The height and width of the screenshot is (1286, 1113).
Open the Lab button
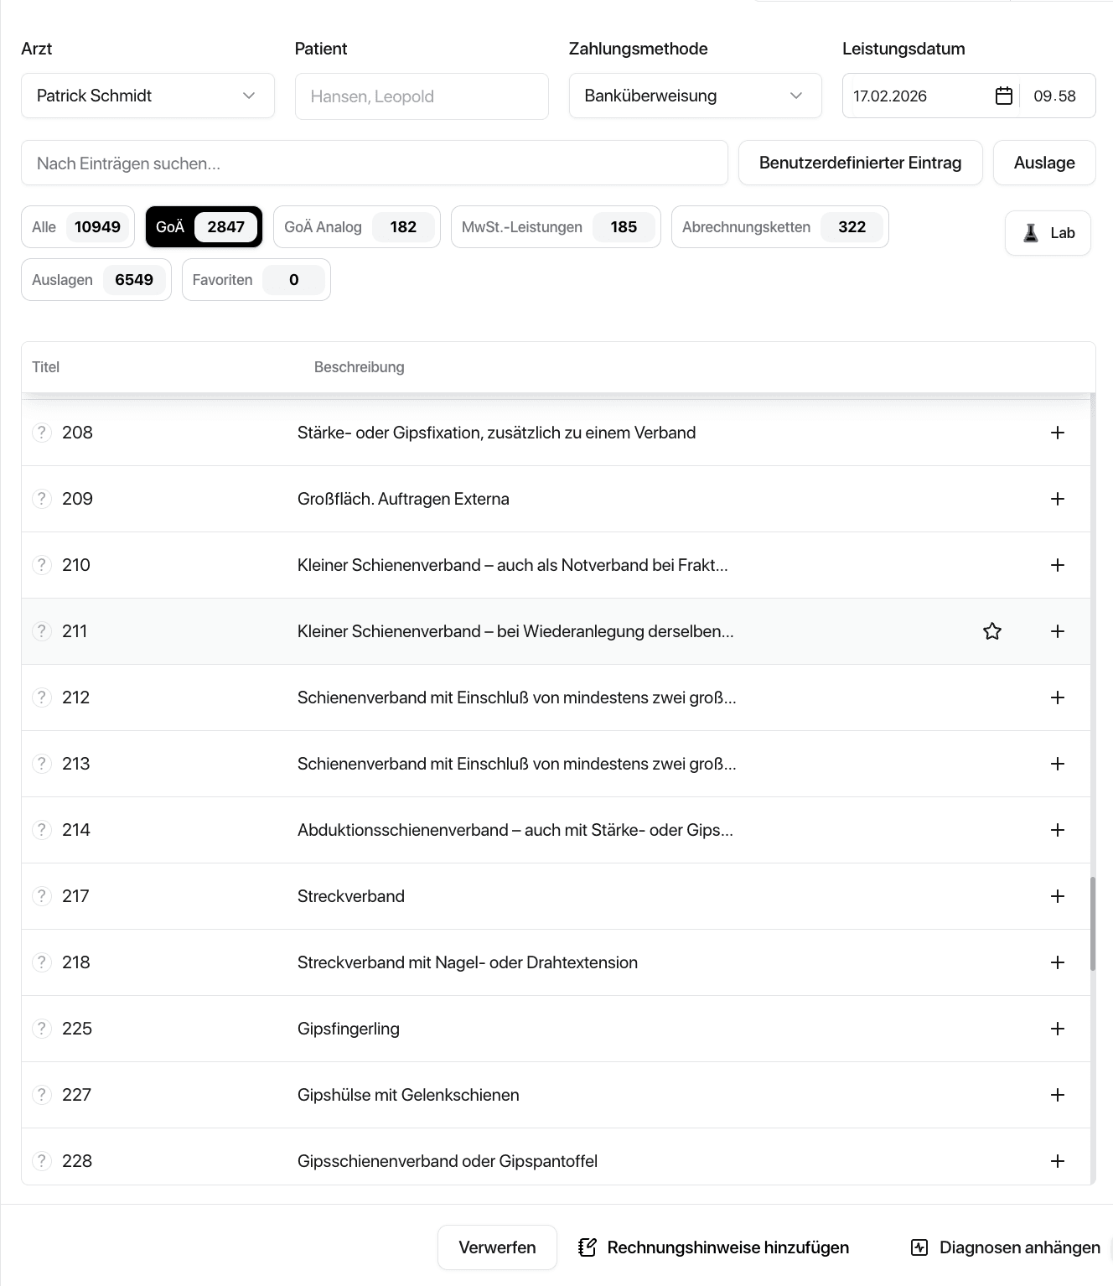(1048, 233)
